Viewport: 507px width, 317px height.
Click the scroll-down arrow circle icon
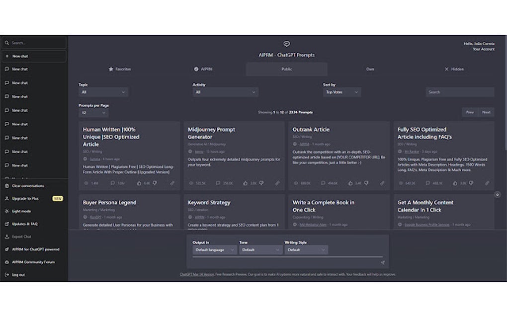[497, 195]
